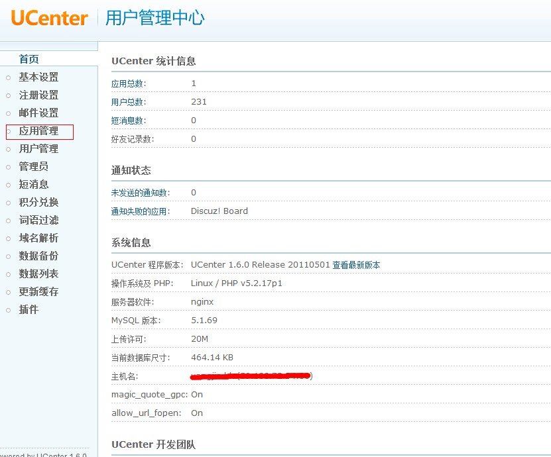
Task: Open 积分兑换 settings
Action: [x=38, y=203]
